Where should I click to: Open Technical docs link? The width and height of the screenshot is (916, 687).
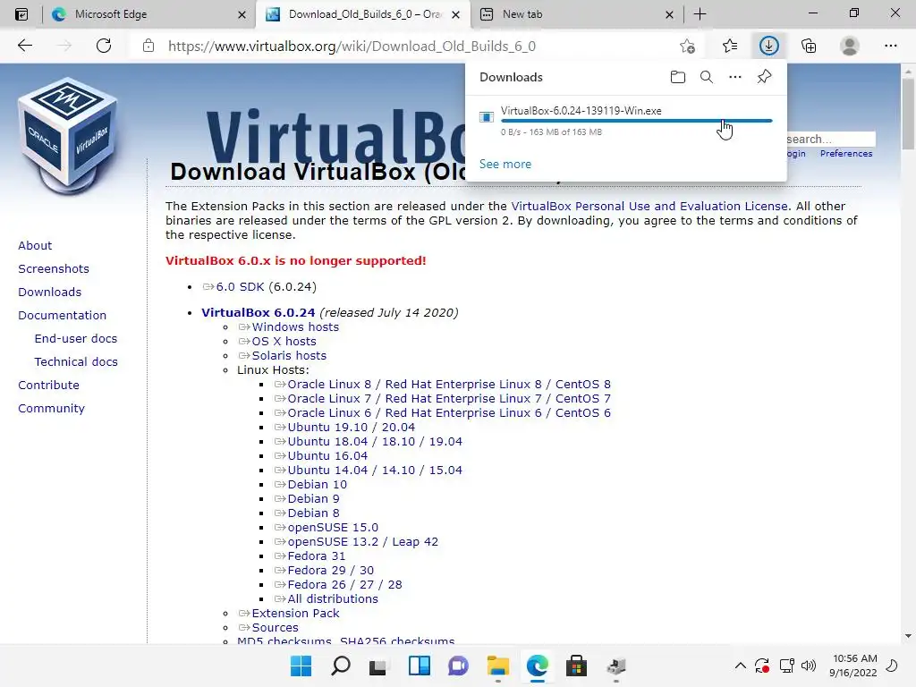(76, 362)
